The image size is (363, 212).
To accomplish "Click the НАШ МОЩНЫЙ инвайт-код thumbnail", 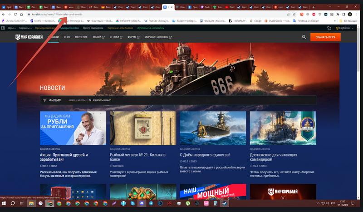I will [213, 192].
